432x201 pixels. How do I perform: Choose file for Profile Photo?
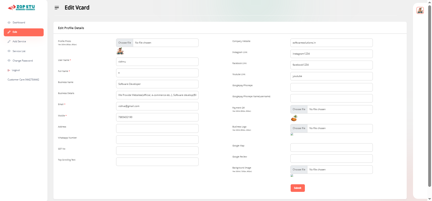click(125, 43)
